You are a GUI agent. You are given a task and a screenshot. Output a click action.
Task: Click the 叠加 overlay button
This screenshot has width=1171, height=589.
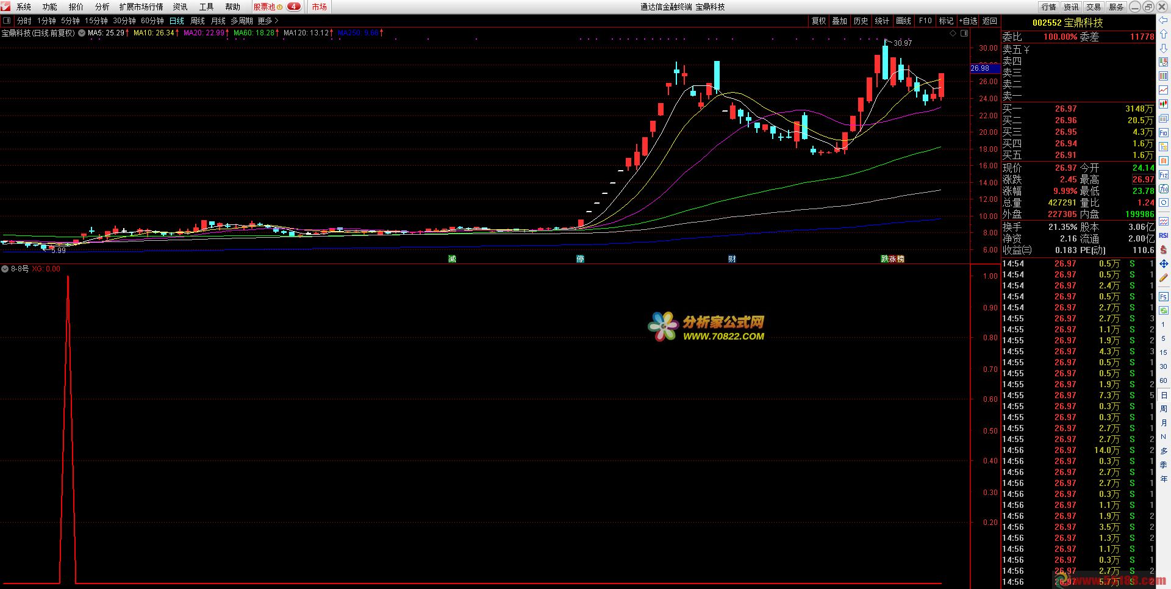coord(840,21)
